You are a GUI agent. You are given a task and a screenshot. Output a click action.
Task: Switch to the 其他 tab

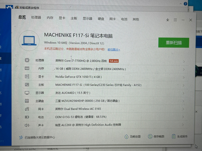tap(136, 19)
